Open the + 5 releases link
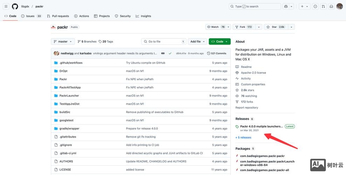The width and height of the screenshot is (346, 175). click(x=243, y=138)
